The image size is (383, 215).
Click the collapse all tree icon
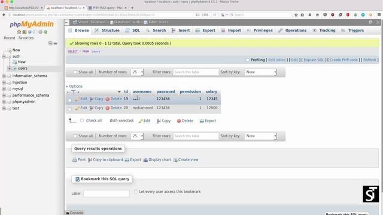[50, 44]
